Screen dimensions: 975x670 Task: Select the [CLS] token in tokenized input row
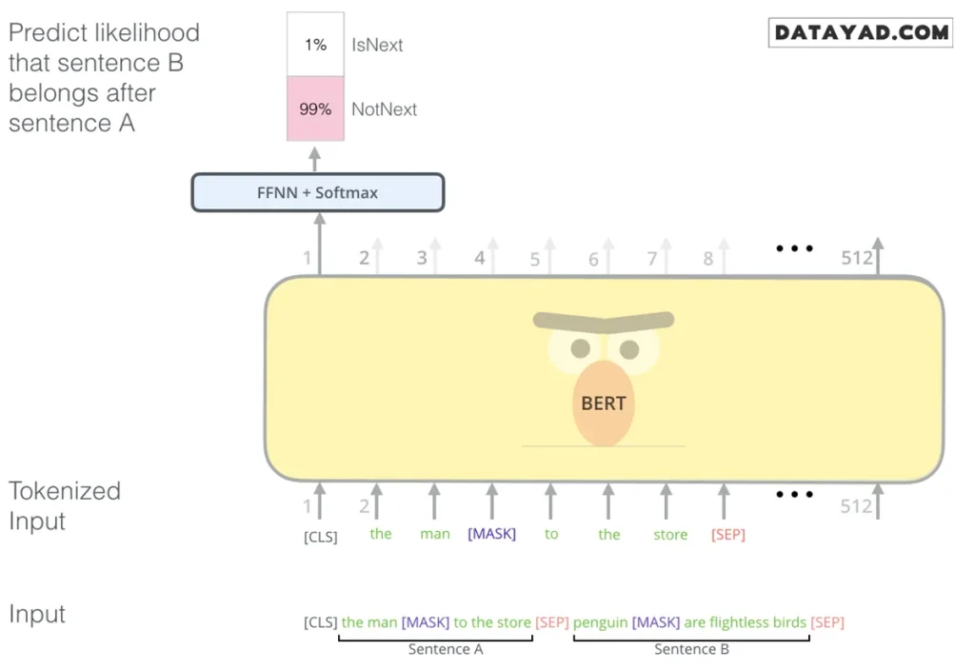[321, 537]
